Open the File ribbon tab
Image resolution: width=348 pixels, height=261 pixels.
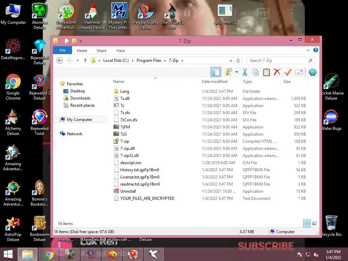(x=63, y=50)
